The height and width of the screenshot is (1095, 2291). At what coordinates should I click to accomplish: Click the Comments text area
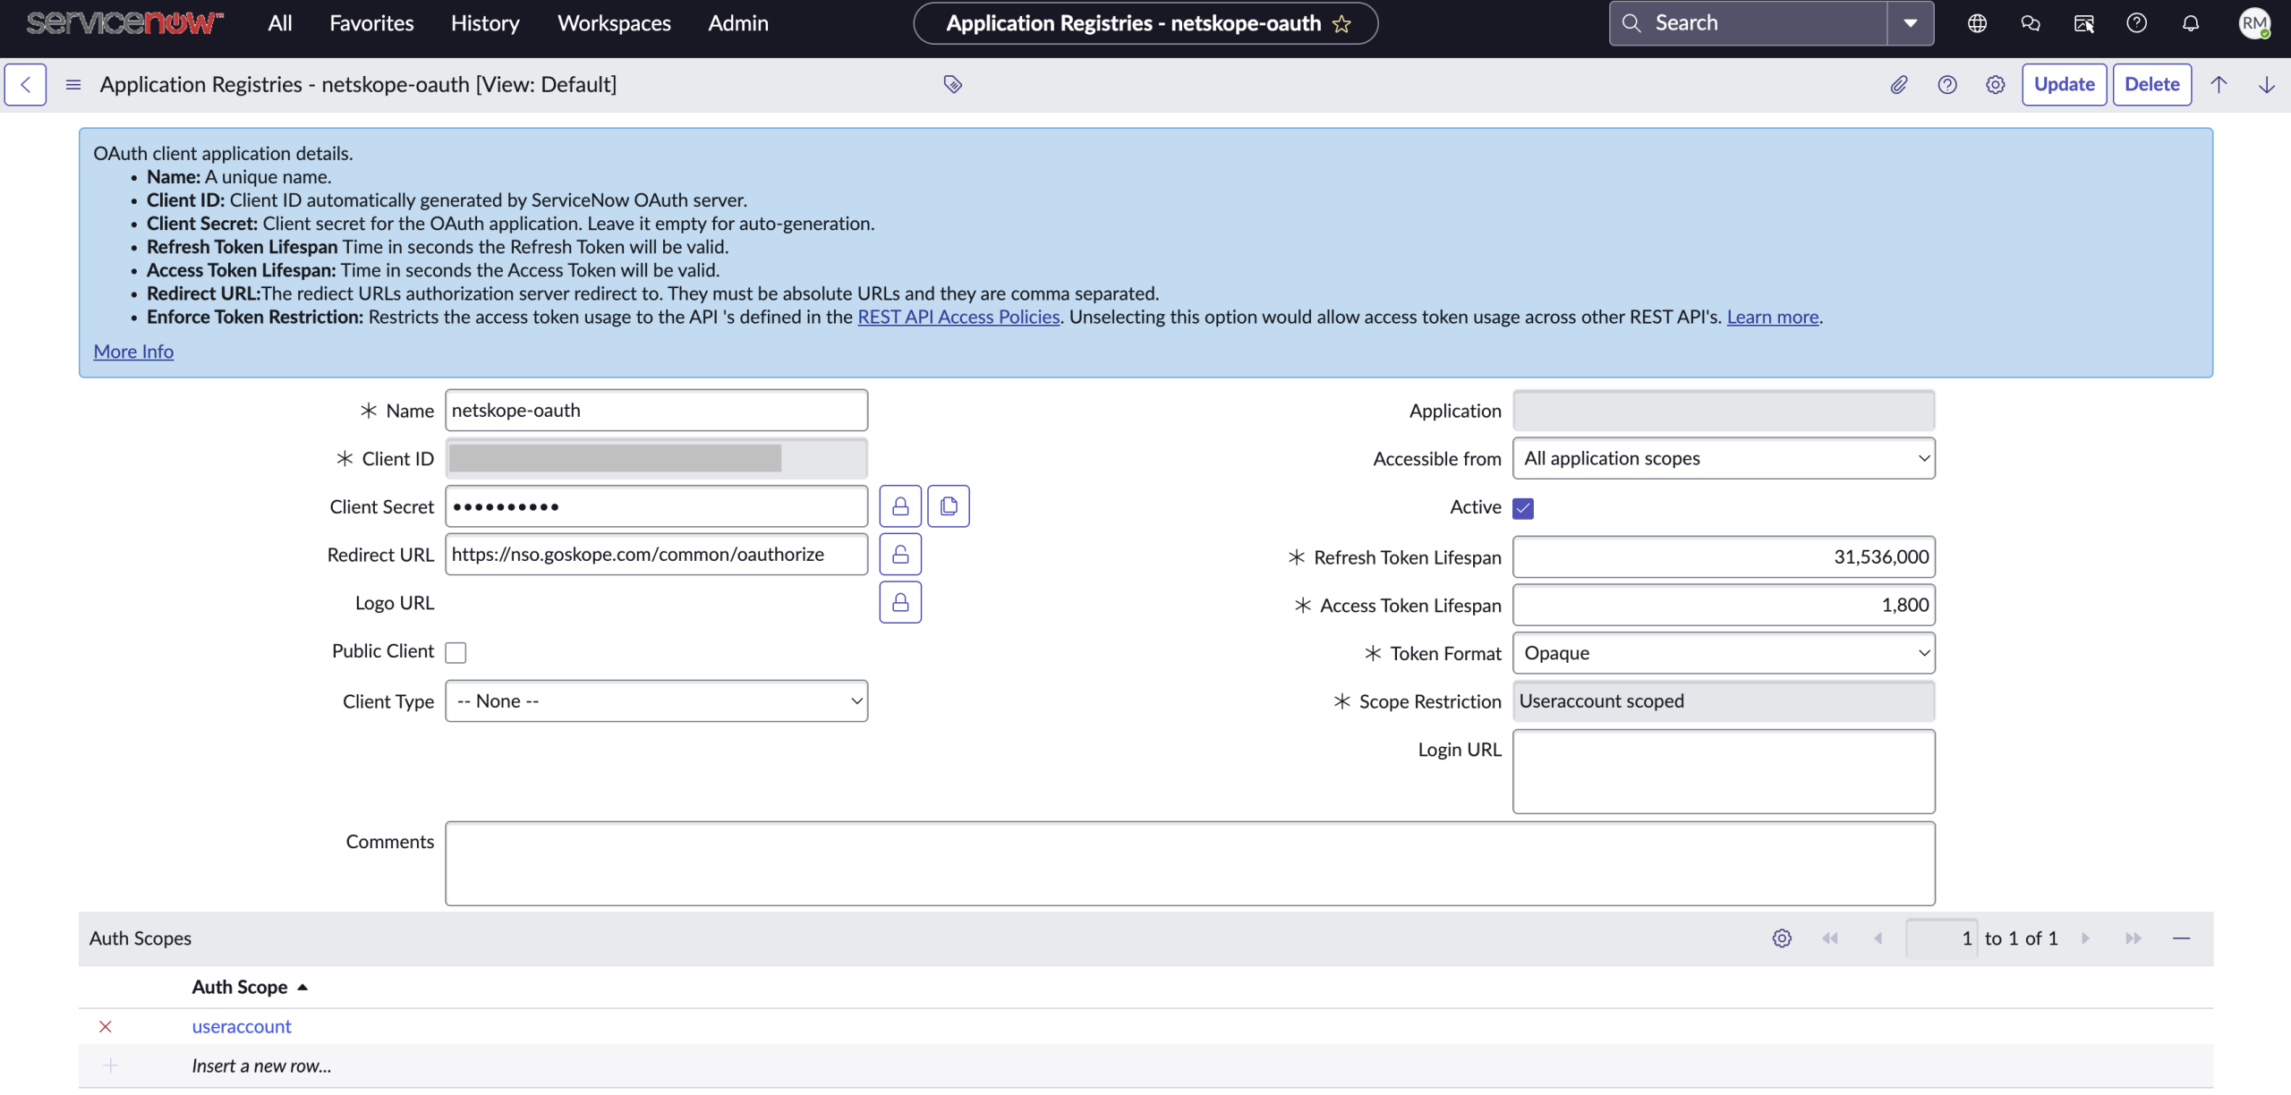pos(1190,863)
